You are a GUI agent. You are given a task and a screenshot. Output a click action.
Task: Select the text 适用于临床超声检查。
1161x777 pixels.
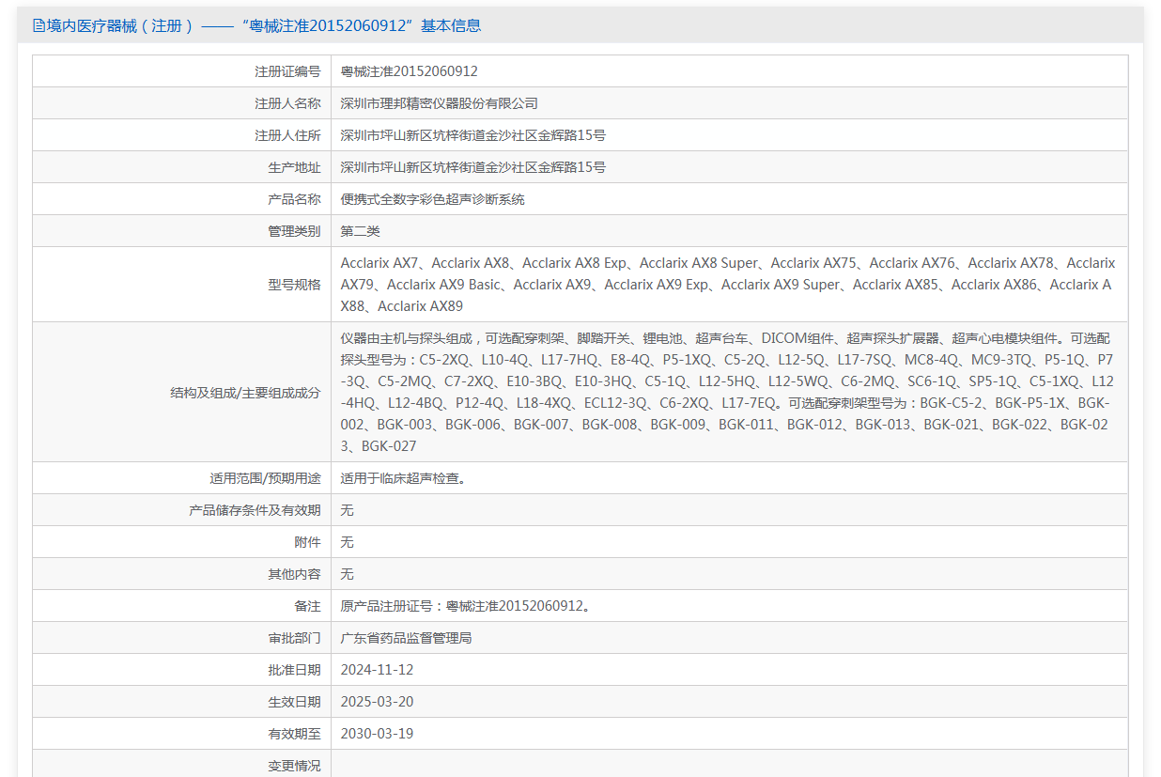click(403, 478)
